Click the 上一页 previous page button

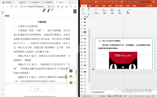point(36,89)
